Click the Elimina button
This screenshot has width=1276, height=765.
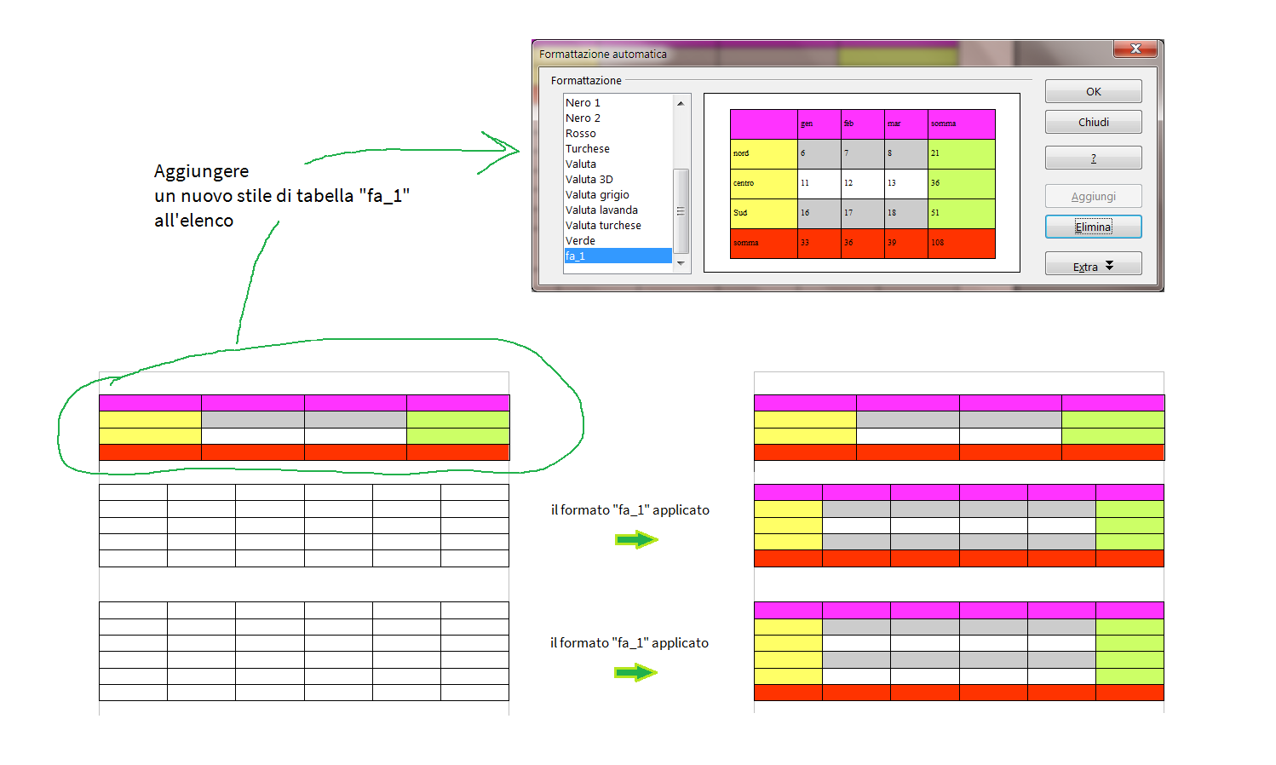pos(1093,227)
